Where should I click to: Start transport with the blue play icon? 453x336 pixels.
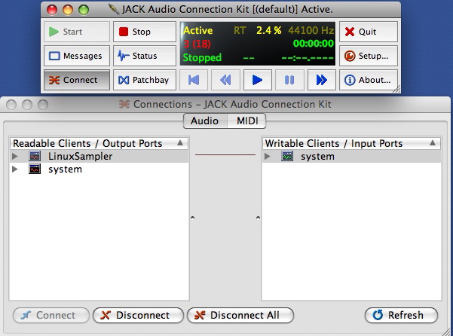pos(258,80)
